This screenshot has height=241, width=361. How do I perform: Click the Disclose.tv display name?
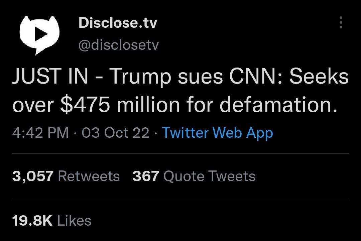click(x=118, y=23)
